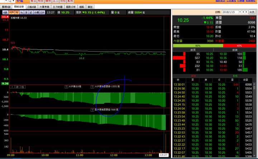The image size is (258, 159).
Task: Click the ? help icon left of 設 button
Action: [12, 87]
